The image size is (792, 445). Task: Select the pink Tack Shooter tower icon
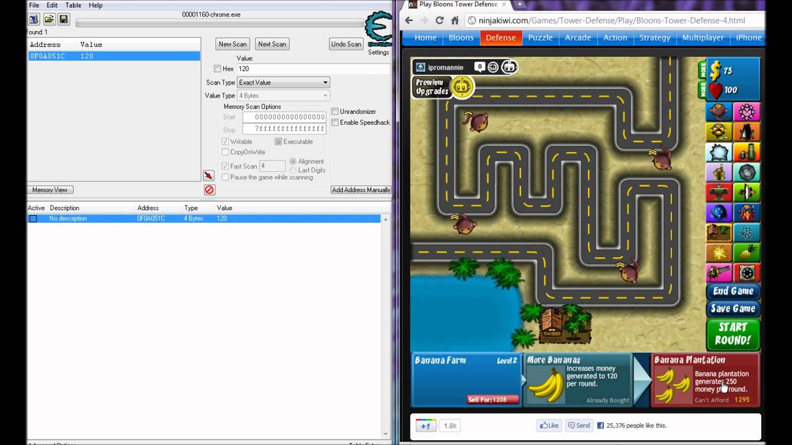(747, 112)
